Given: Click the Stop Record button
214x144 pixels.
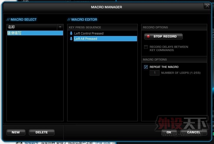Looking at the screenshot, I should point(163,36).
